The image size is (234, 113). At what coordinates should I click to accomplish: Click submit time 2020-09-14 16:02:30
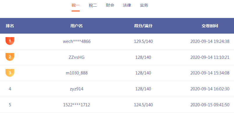(210, 89)
